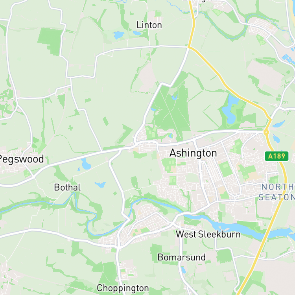
Task: Click the small pond north of Bomarsund
Action: click(x=183, y=270)
